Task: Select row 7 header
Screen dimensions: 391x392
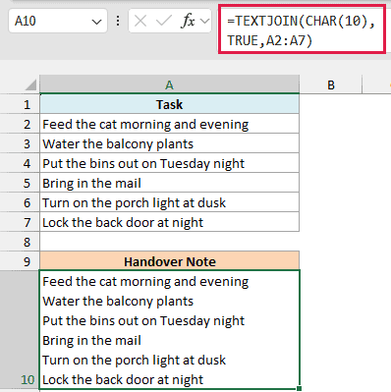Action: click(x=20, y=222)
